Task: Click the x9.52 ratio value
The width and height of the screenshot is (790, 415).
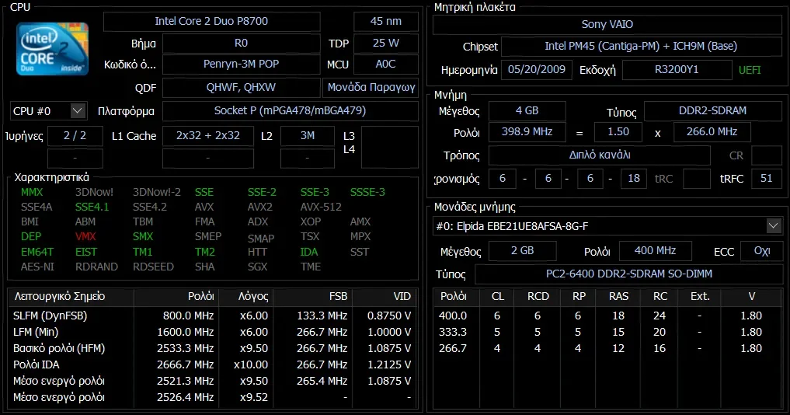Action: pos(254,397)
